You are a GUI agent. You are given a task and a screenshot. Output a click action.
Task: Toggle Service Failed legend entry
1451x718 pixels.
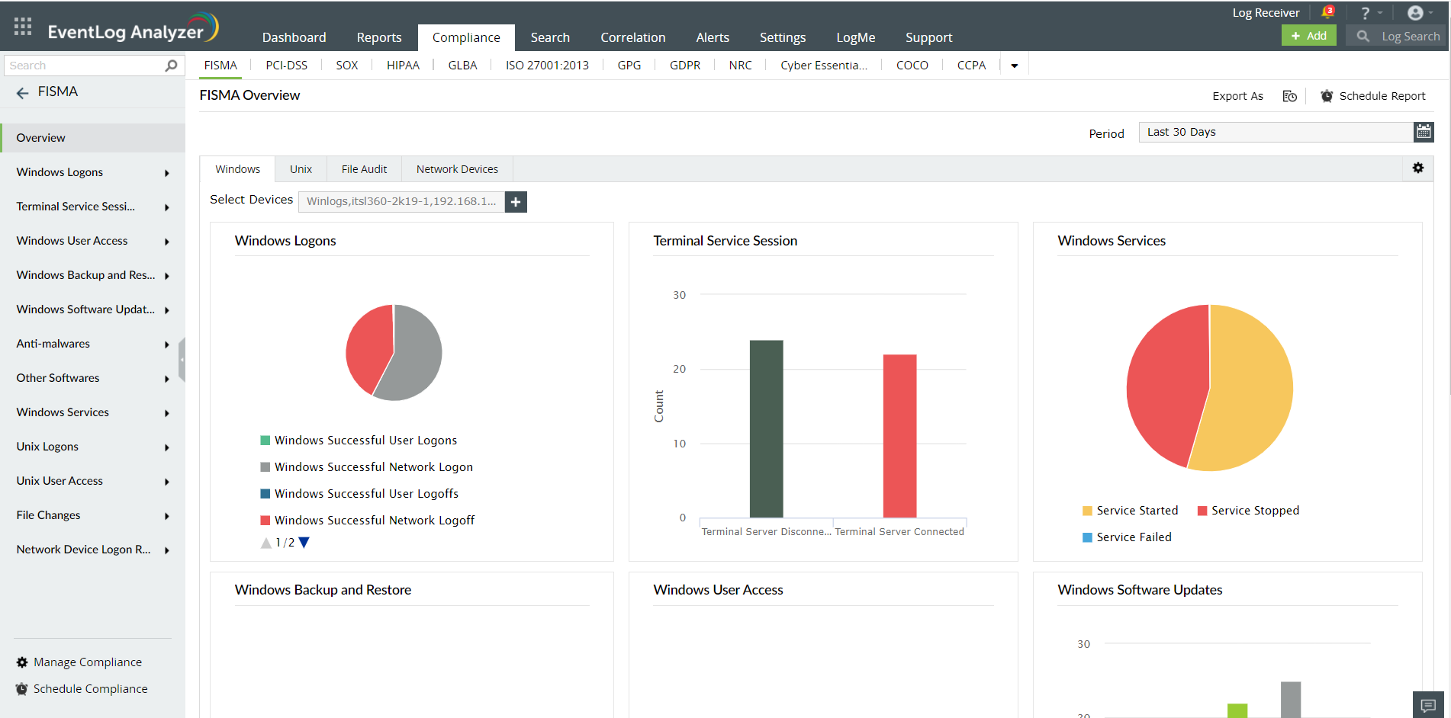pos(1127,537)
